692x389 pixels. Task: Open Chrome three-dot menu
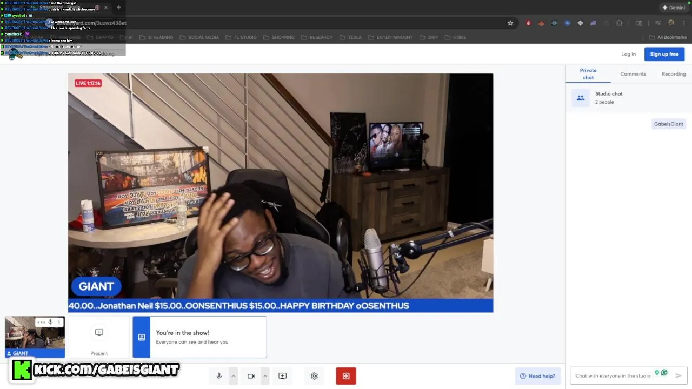(x=683, y=23)
